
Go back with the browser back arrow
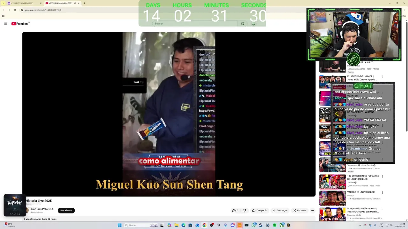4,10
